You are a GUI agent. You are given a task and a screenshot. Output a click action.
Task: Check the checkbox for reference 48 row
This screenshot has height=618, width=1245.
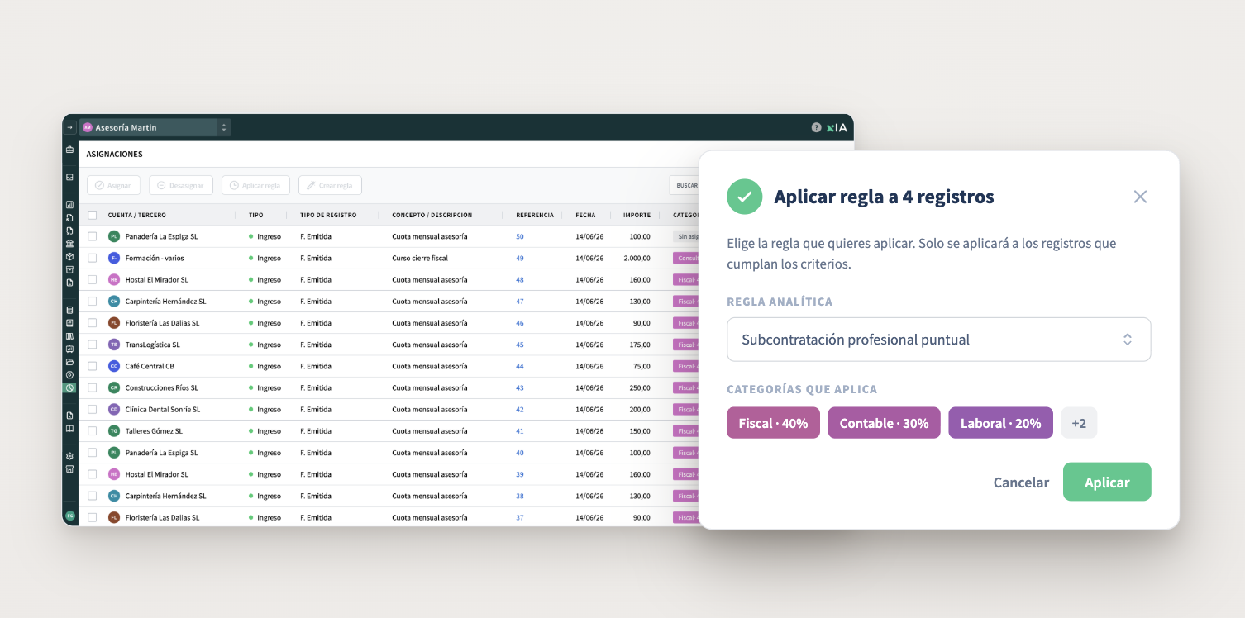pos(93,279)
